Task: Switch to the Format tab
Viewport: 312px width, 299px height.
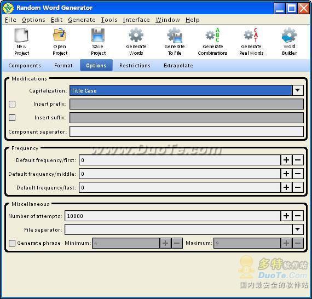Action: pos(63,66)
